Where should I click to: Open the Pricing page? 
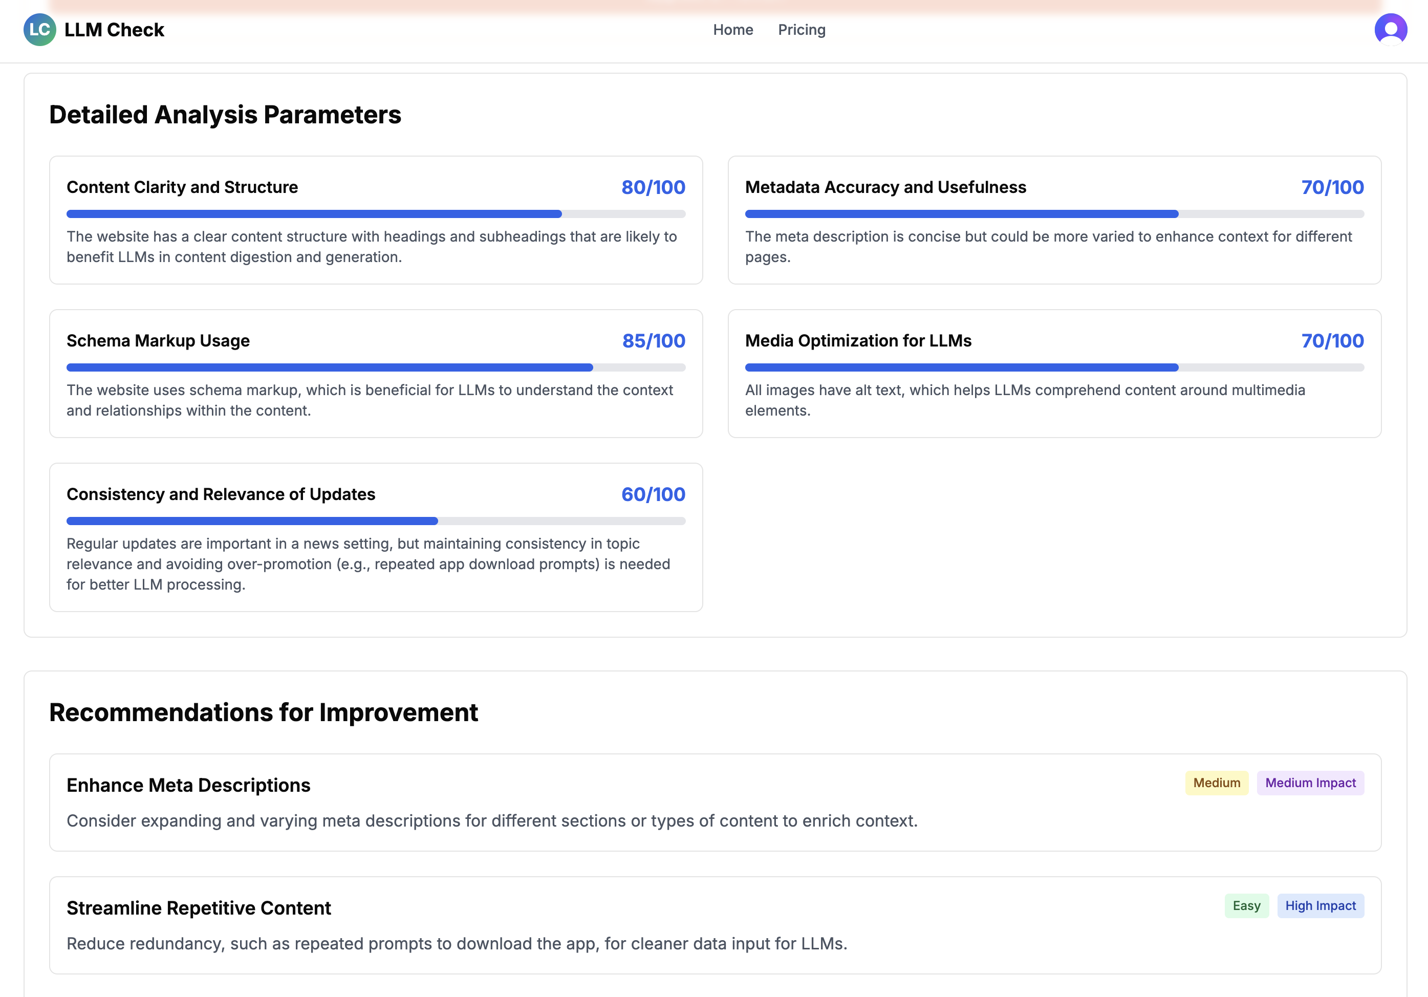click(801, 29)
